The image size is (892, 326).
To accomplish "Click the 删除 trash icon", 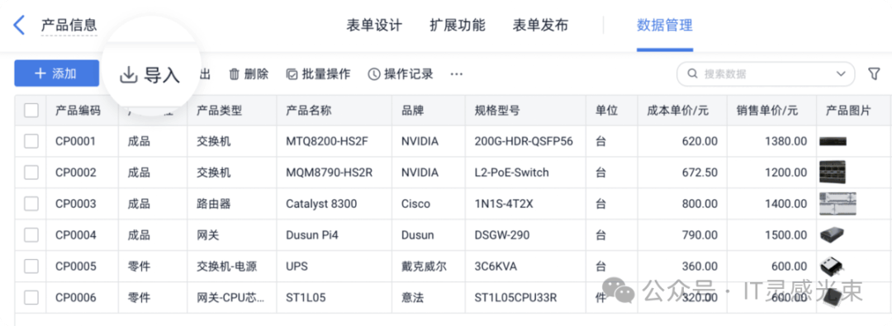I will (235, 74).
